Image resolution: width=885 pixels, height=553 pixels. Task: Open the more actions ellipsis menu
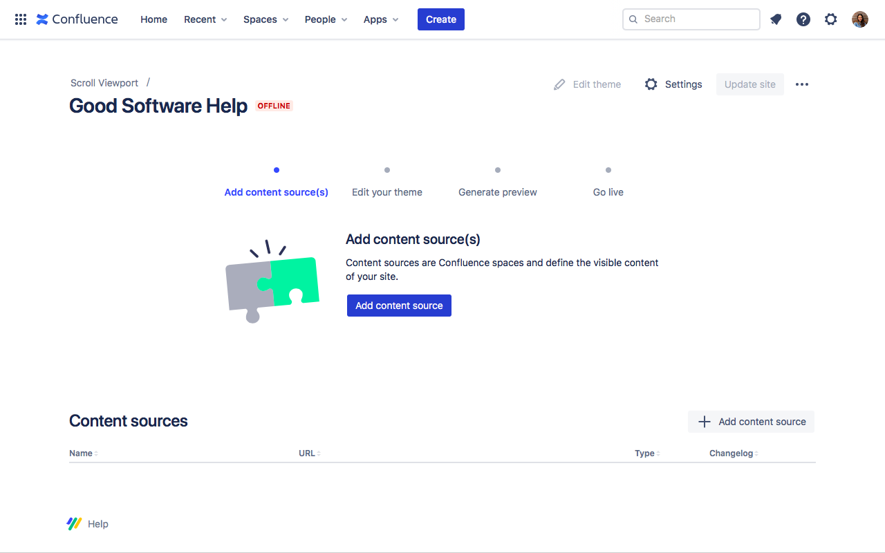click(802, 84)
